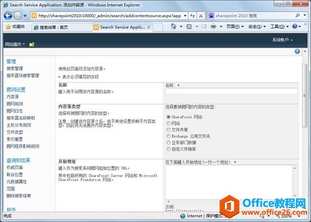Image resolution: width=311 pixels, height=222 pixels.
Task: Click the 名称 text input field
Action: pyautogui.click(x=231, y=91)
